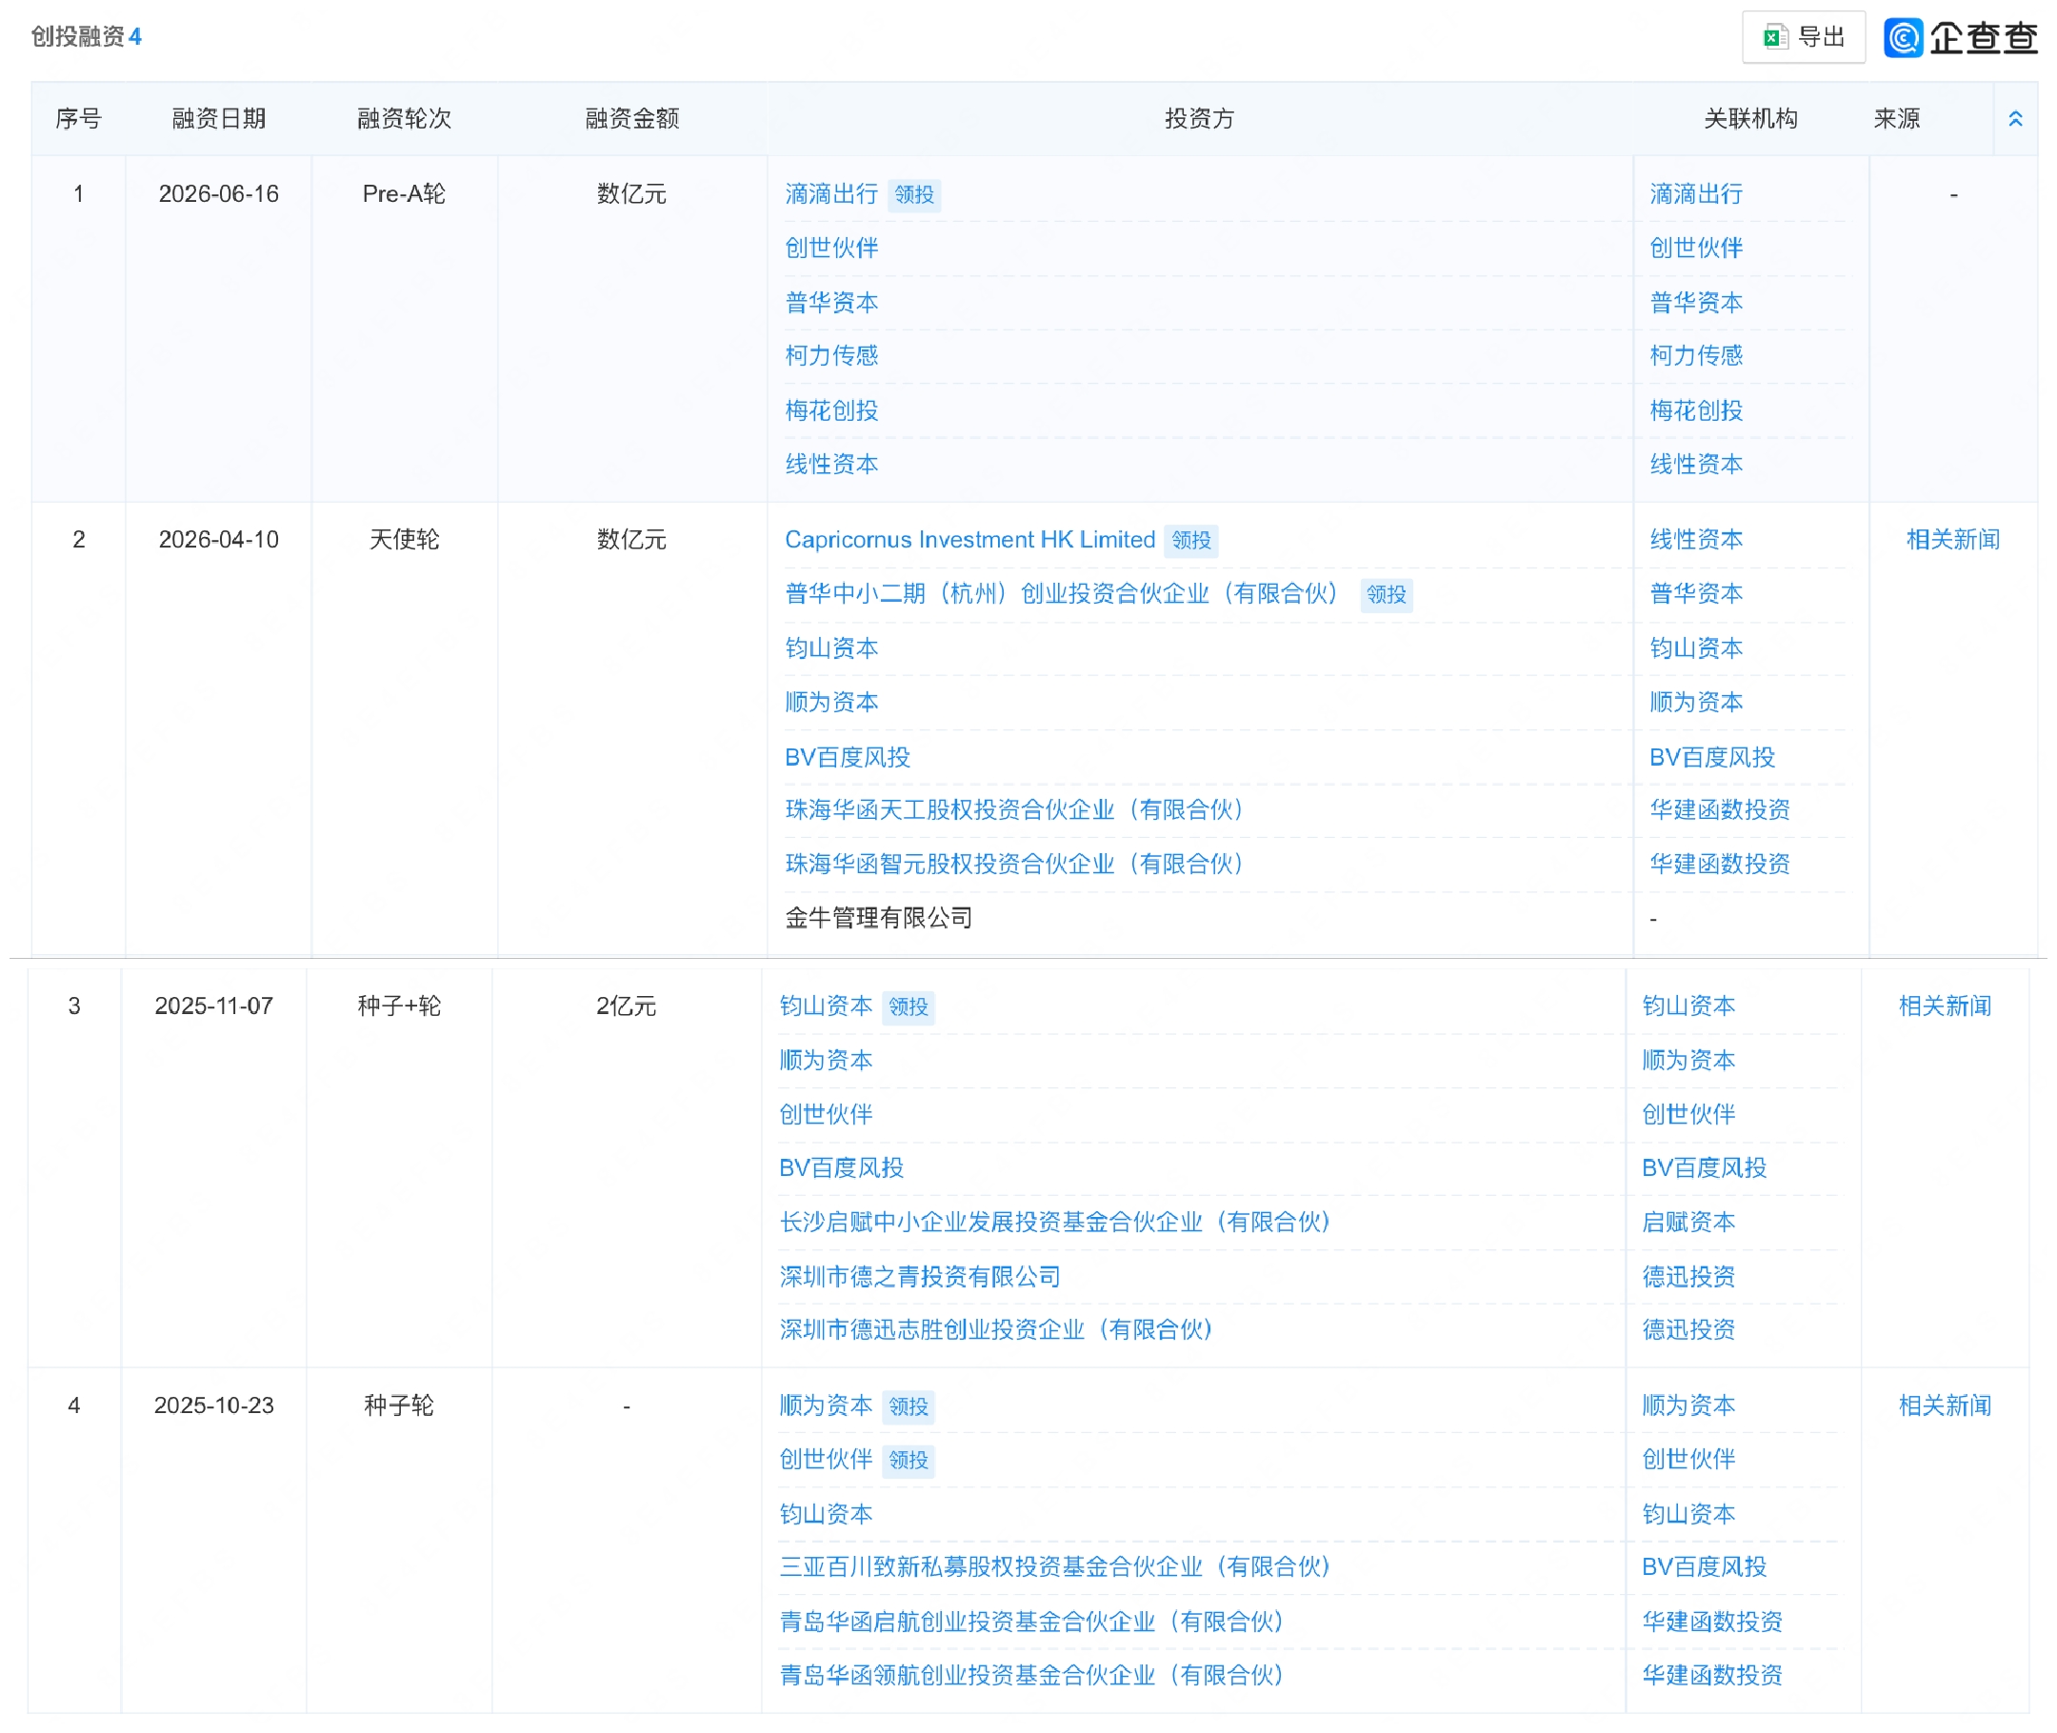
Task: Select 种子轮 round cell
Action: tap(399, 1404)
